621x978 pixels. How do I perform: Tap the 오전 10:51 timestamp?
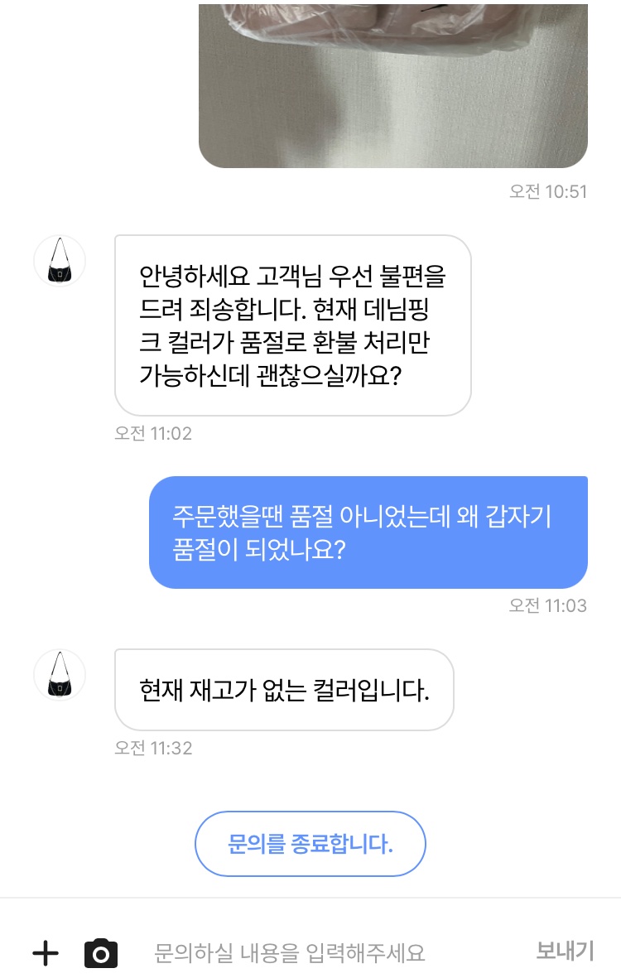pos(548,192)
